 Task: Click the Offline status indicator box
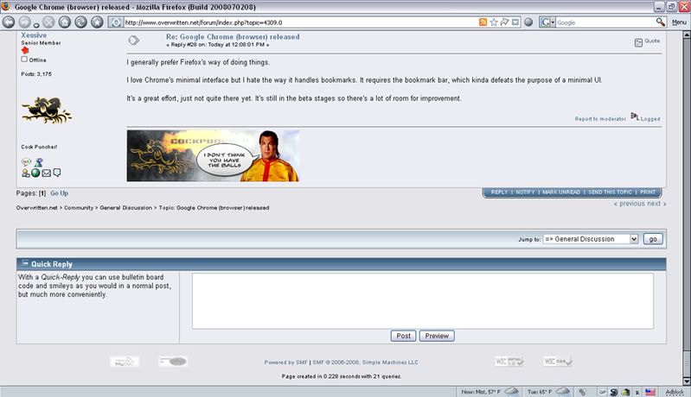click(x=24, y=59)
